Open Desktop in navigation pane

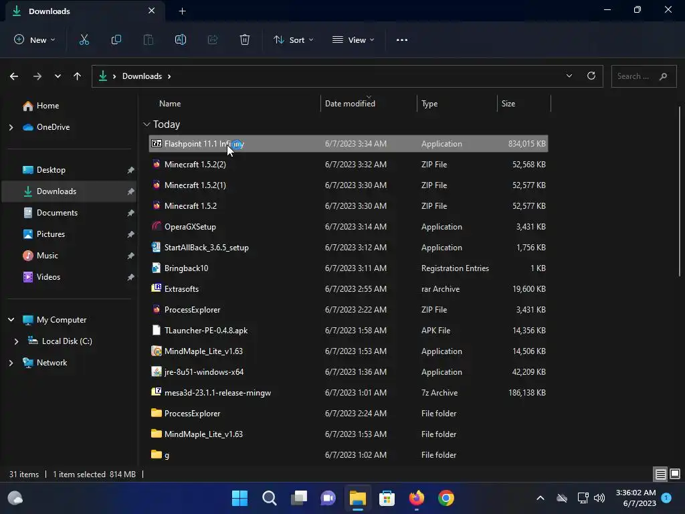51,170
